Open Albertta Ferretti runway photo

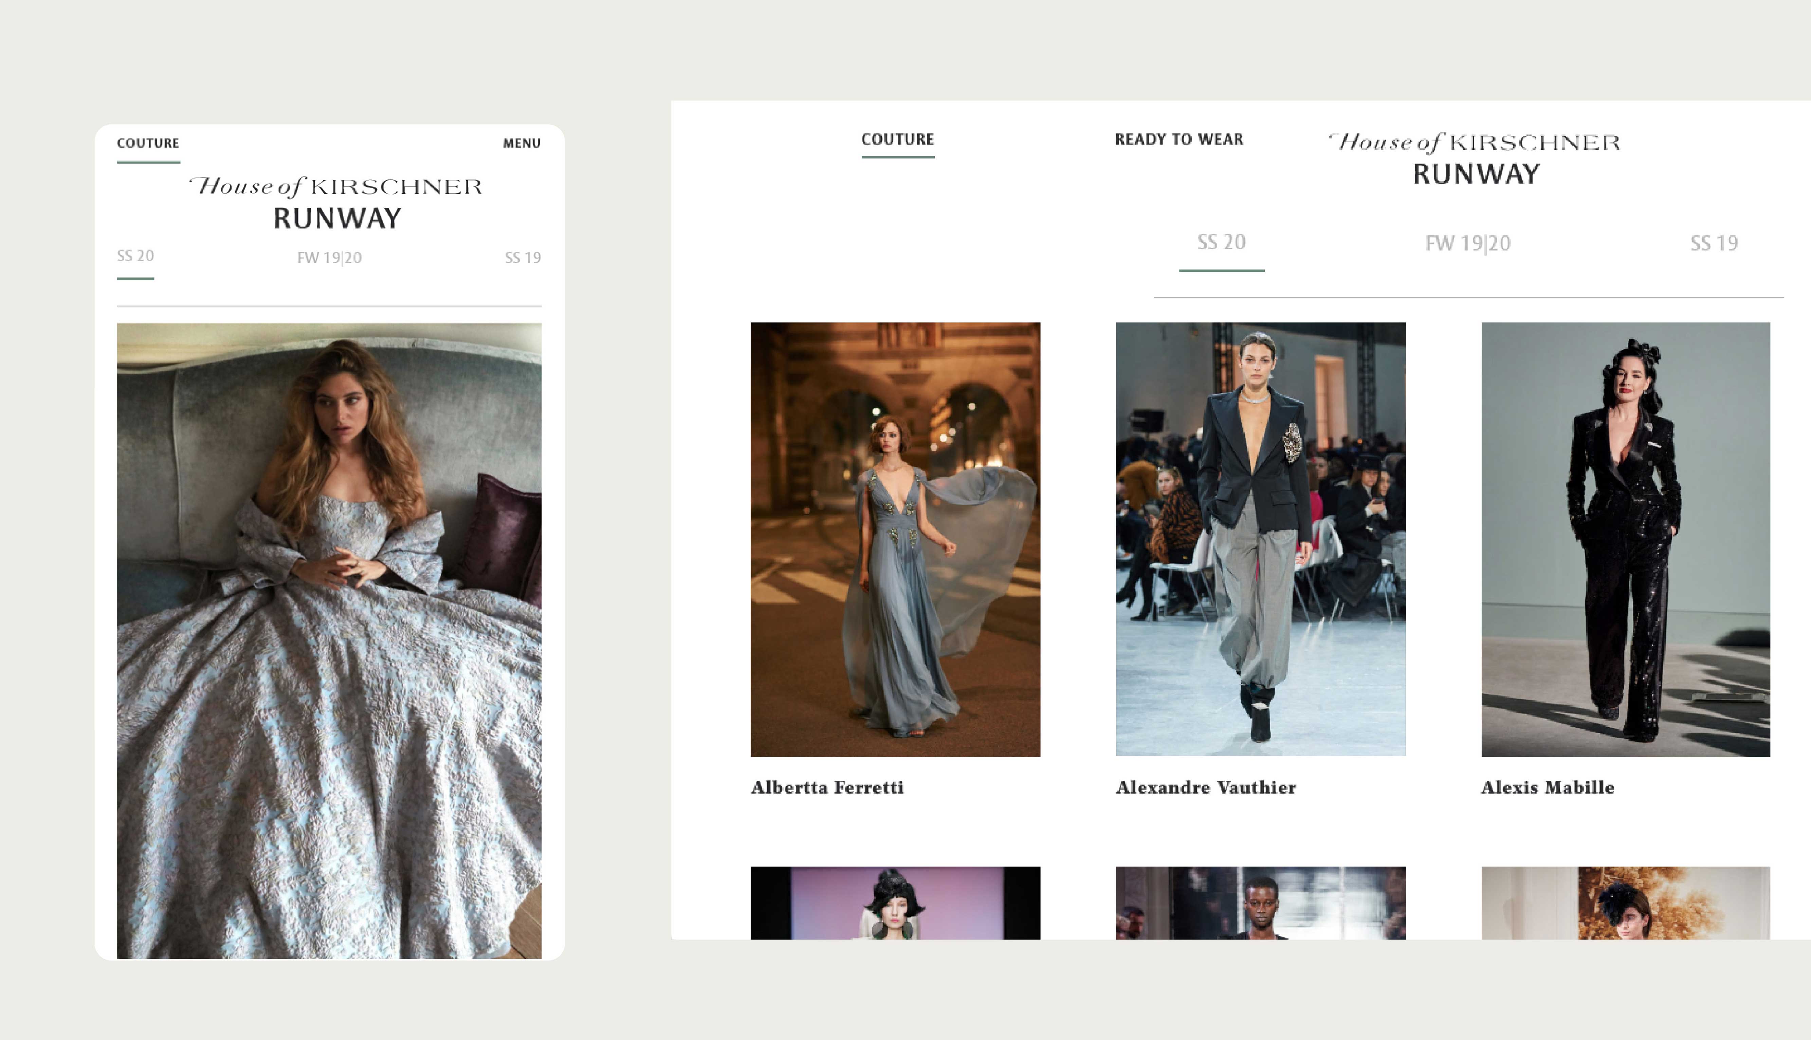pos(895,539)
